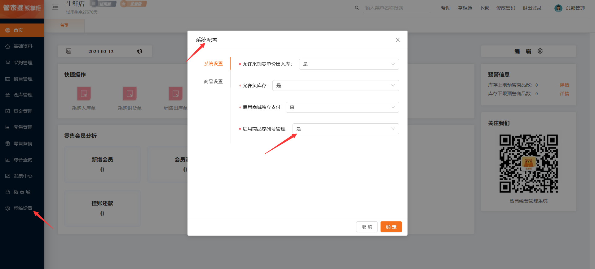The image size is (595, 269).
Task: Click the 仓库管理 warehouse icon
Action: pyautogui.click(x=8, y=95)
